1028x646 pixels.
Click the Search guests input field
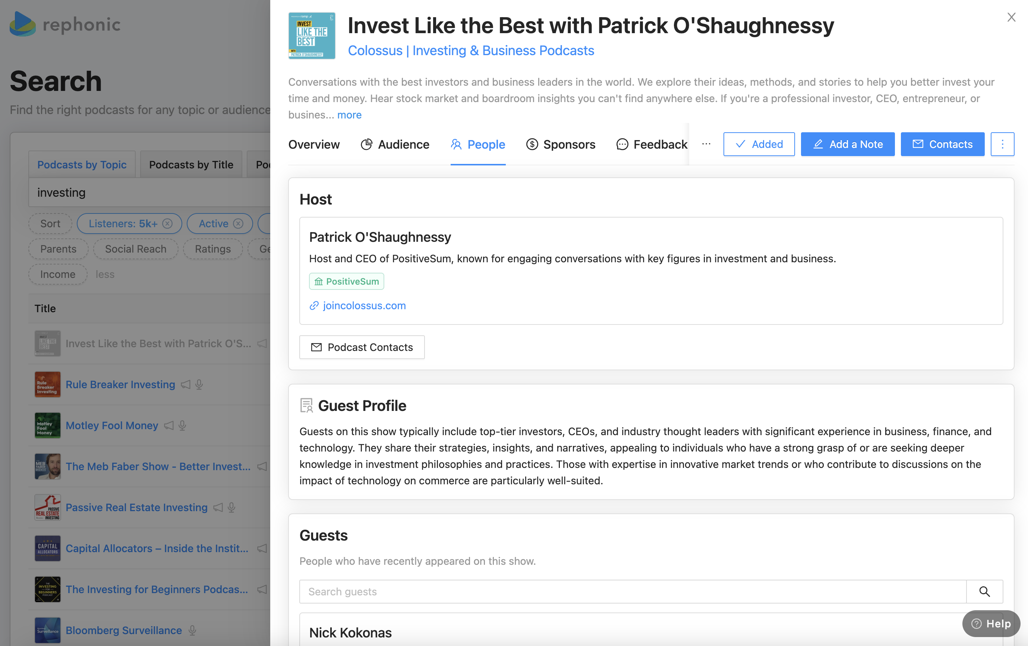click(x=632, y=591)
